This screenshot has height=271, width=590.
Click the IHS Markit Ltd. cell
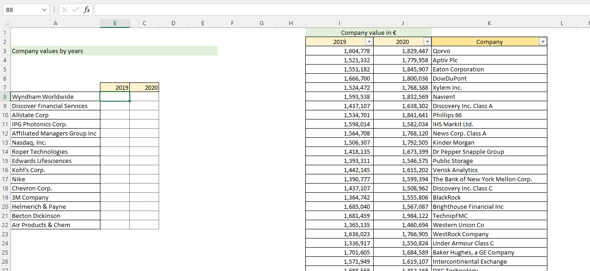pos(490,124)
